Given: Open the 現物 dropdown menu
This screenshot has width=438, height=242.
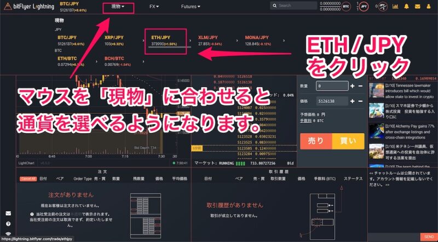Looking at the screenshot, I should [x=118, y=7].
